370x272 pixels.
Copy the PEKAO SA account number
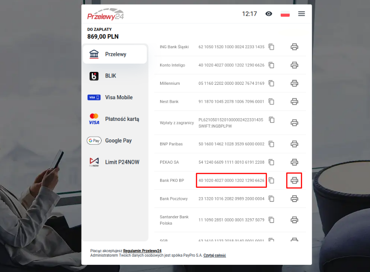[x=271, y=162]
